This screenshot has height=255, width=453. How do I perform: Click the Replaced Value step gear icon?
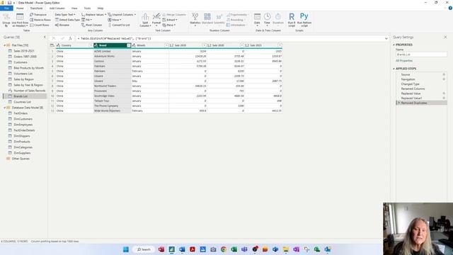click(444, 93)
